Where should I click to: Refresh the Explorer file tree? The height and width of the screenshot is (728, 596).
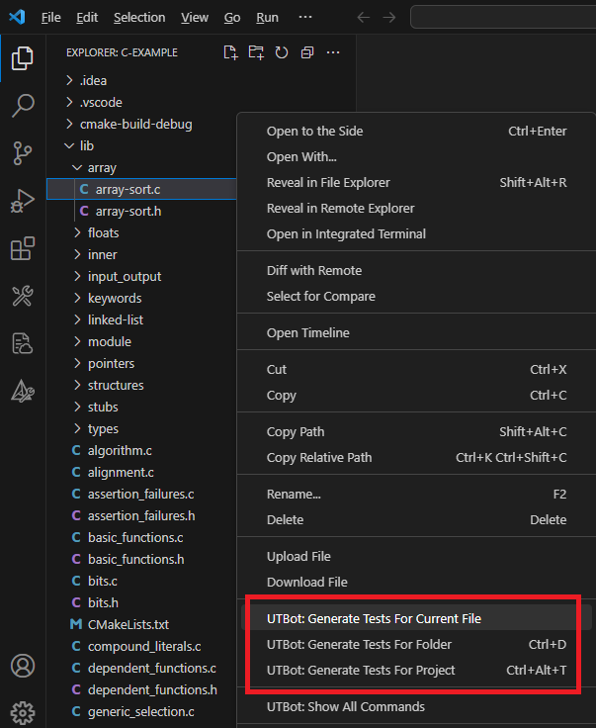(282, 52)
